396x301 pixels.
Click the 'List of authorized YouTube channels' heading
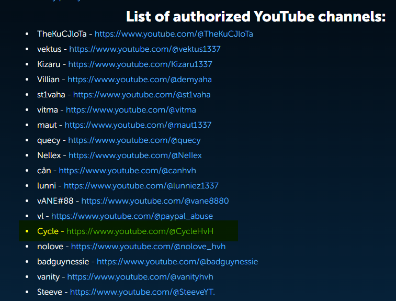(x=256, y=16)
